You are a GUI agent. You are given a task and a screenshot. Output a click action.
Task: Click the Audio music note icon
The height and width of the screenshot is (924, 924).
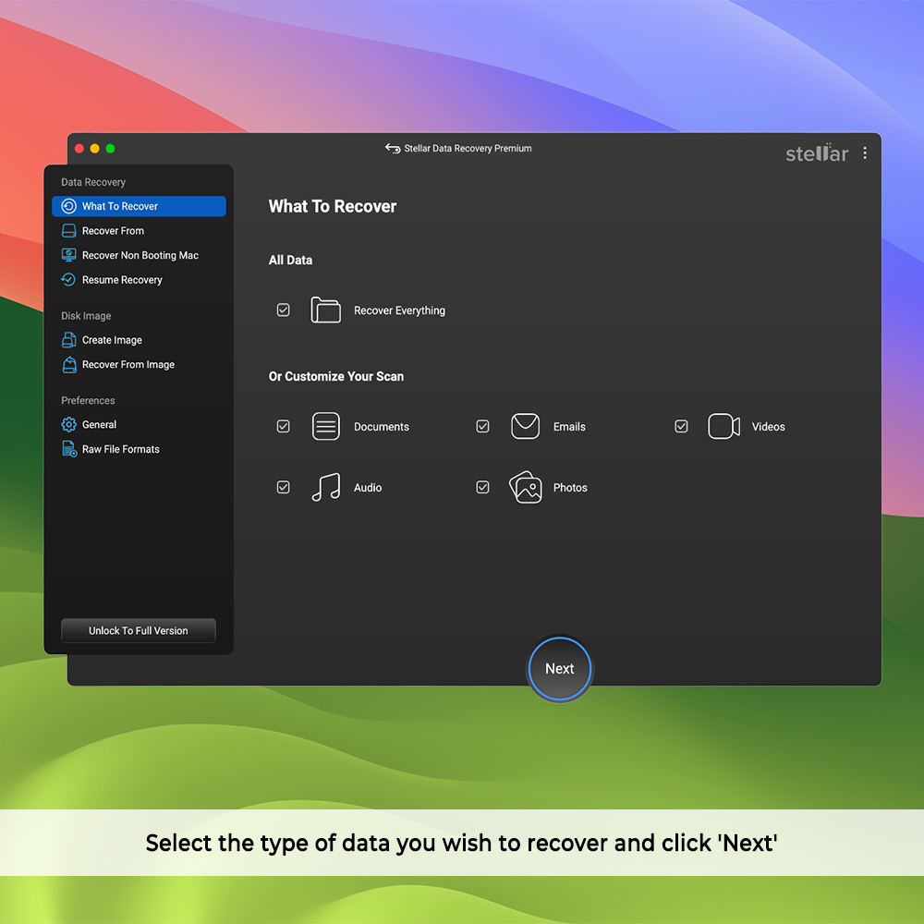[325, 487]
